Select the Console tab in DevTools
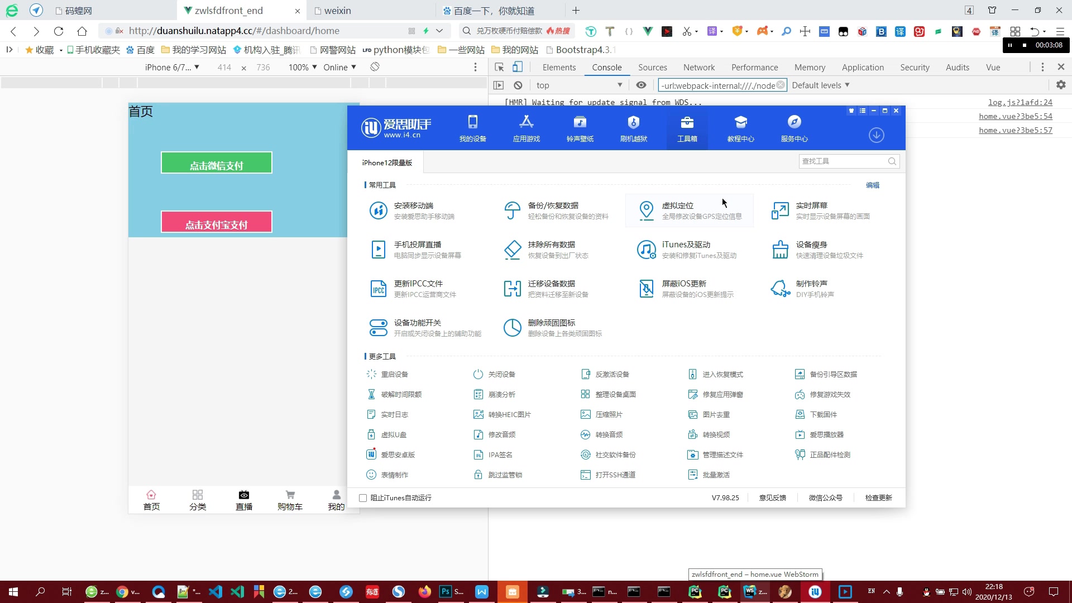Screen dimensions: 1072x603 point(606,67)
